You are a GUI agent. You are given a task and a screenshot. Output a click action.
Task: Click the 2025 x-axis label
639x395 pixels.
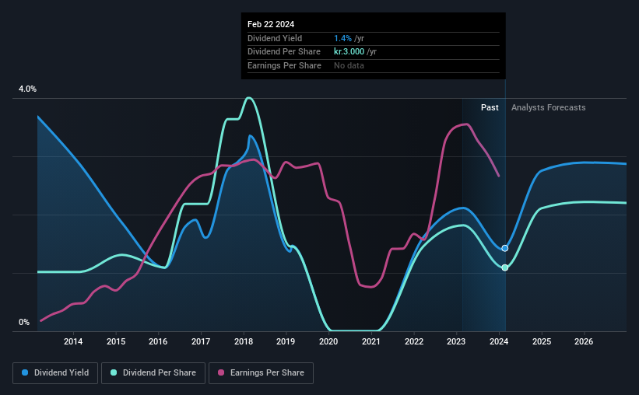542,341
